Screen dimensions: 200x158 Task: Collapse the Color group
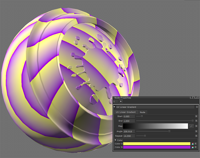pos(116,140)
